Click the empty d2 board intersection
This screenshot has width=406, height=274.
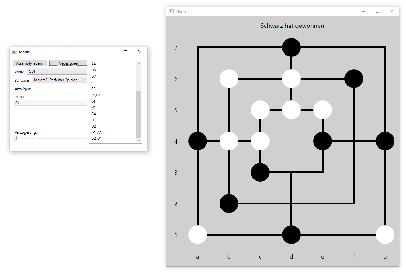[x=291, y=203]
